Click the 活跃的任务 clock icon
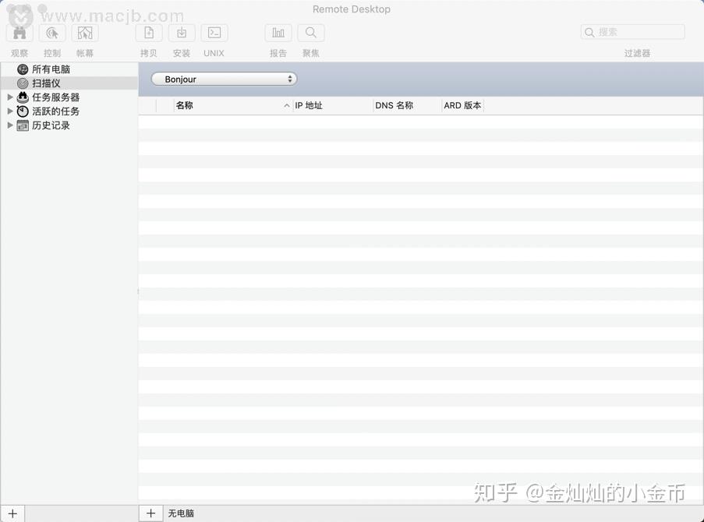704x522 pixels. pos(23,111)
